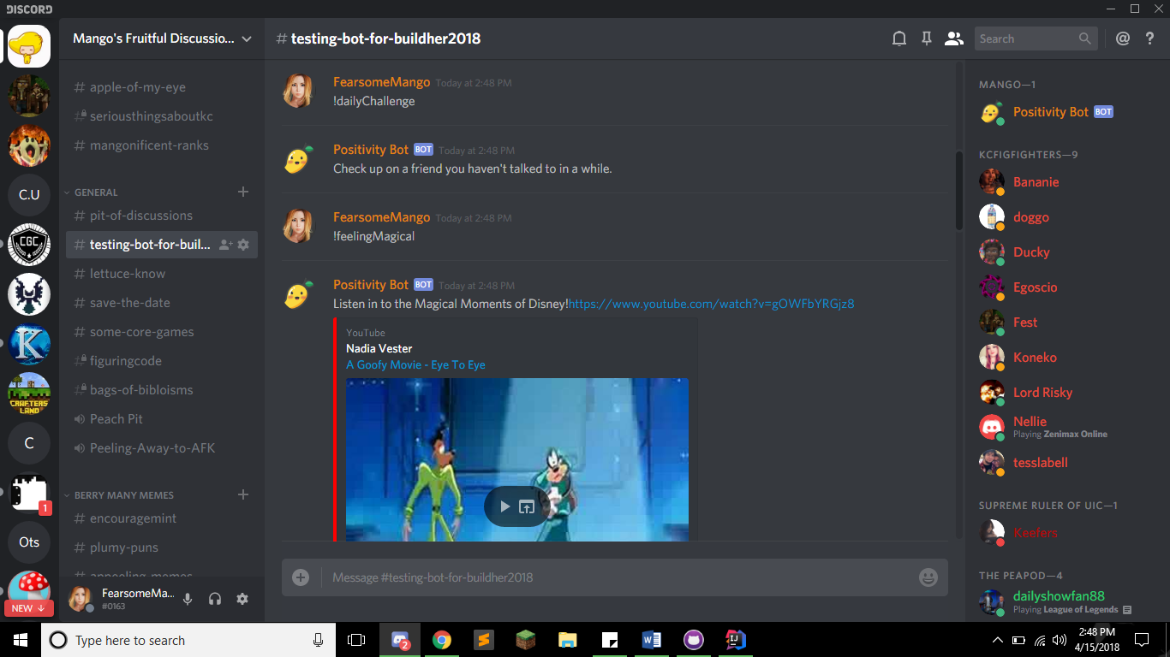This screenshot has height=657, width=1170.
Task: Open user settings gear icon
Action: coord(242,600)
